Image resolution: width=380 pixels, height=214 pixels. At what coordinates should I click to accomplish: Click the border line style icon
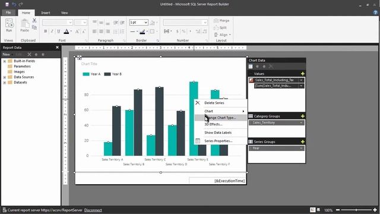click(132, 32)
